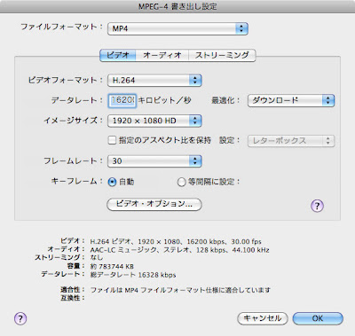The width and height of the screenshot is (355, 336).
Task: Open the レターボックス setting dropdown
Action: [x=291, y=141]
